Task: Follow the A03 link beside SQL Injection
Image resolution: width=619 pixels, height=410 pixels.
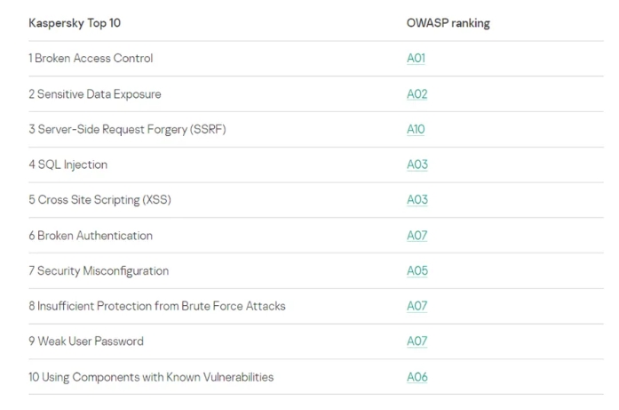Action: [417, 165]
